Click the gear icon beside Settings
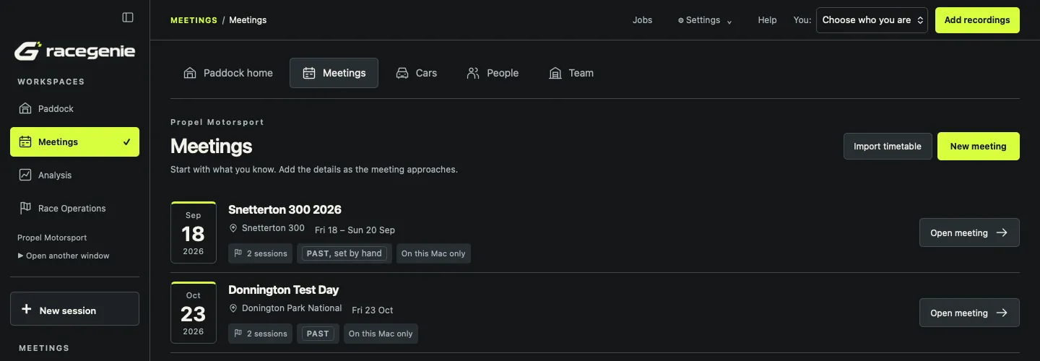1040x361 pixels. (x=681, y=21)
